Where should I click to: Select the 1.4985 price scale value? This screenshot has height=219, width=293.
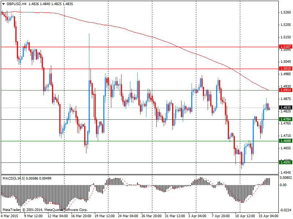click(x=286, y=74)
